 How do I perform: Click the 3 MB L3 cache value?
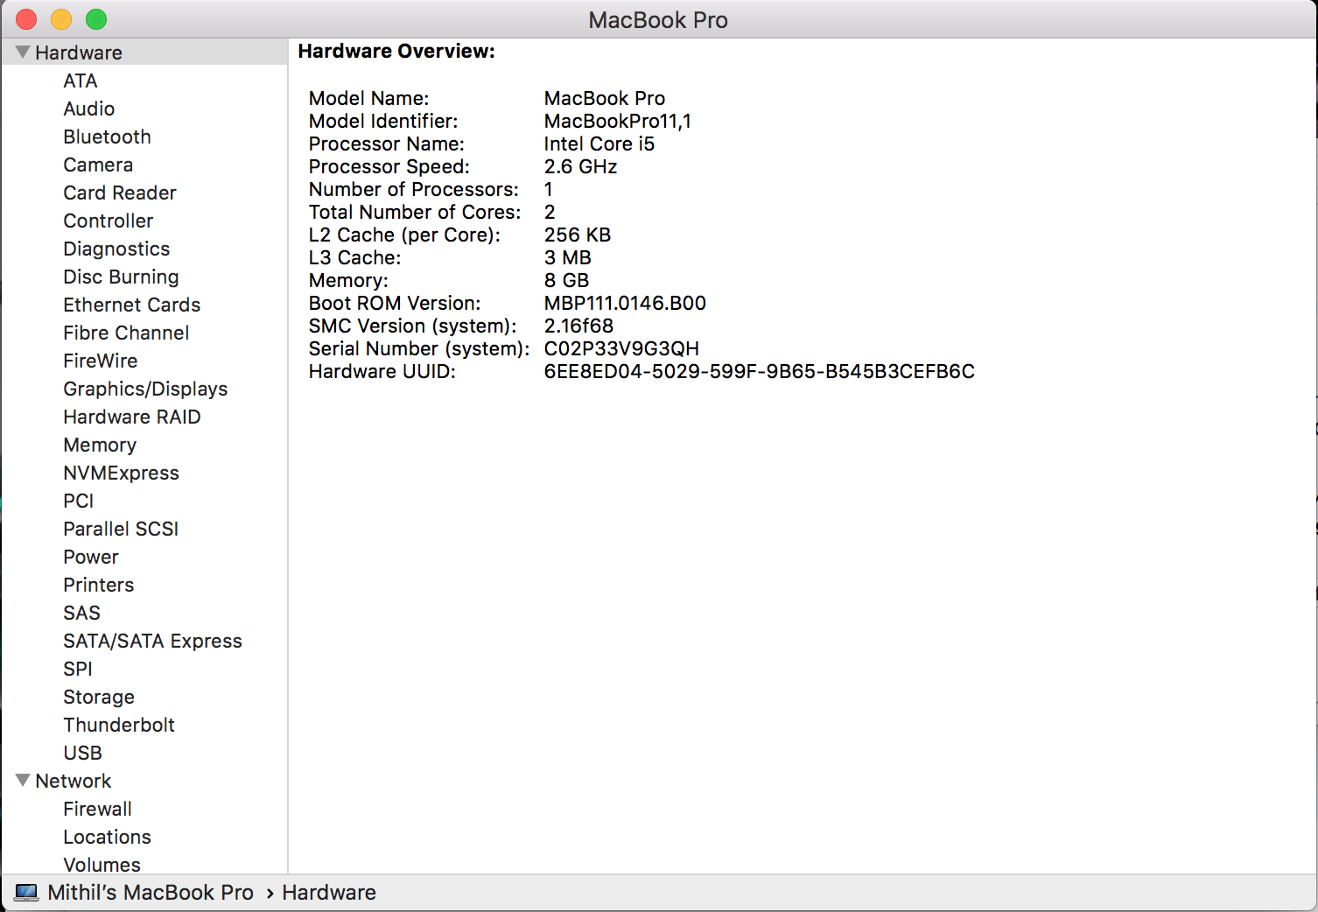click(568, 257)
